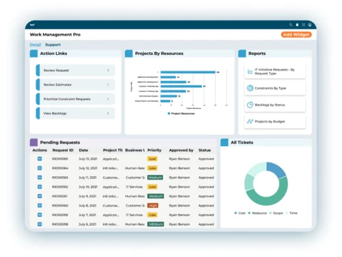The height and width of the screenshot is (257, 342).
Task: Switch to the Detail tab
Action: point(36,45)
